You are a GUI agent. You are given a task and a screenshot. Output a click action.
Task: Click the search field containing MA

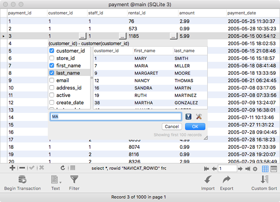116,117
